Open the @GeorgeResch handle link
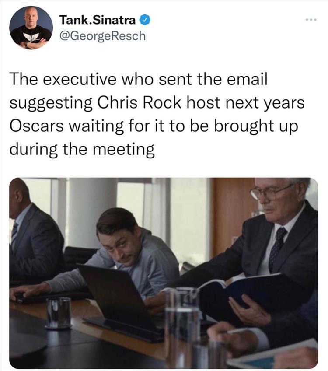The width and height of the screenshot is (328, 371). click(102, 36)
